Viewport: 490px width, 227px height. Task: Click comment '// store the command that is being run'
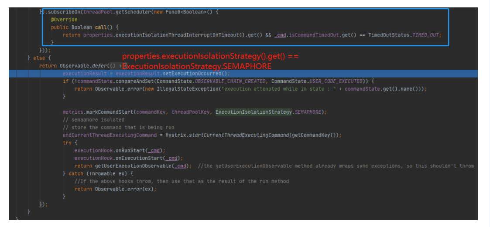(118, 127)
